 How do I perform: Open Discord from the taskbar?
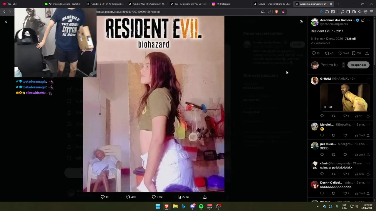pyautogui.click(x=192, y=206)
